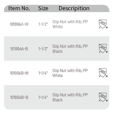Click the UPC shield icon for 101006A-B

coord(103,48)
